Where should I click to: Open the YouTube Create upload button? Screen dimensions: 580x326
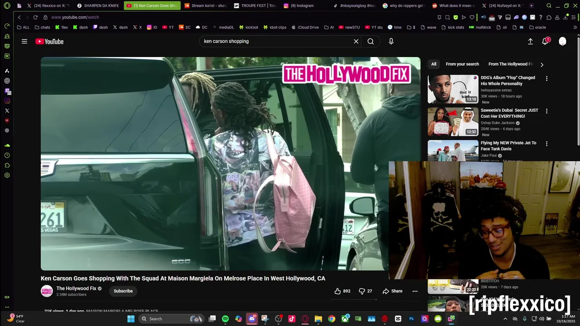pos(530,41)
